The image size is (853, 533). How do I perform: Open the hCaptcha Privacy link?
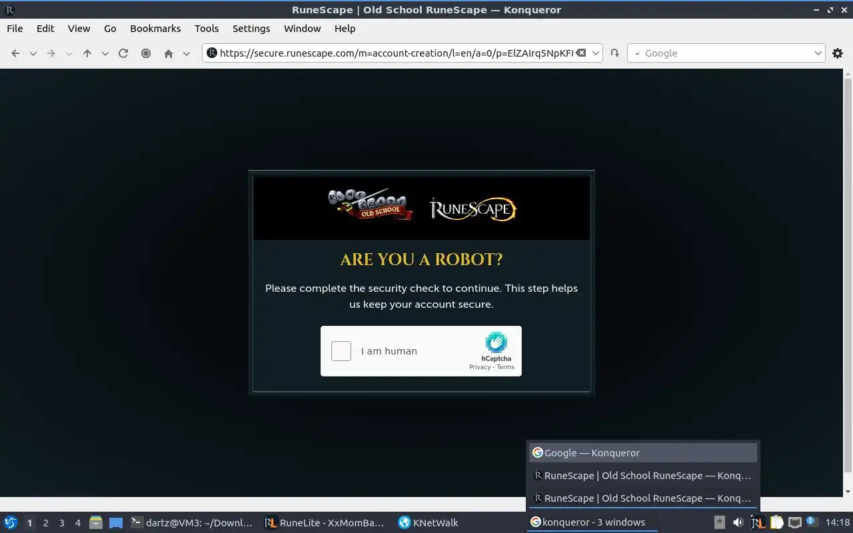pos(479,367)
